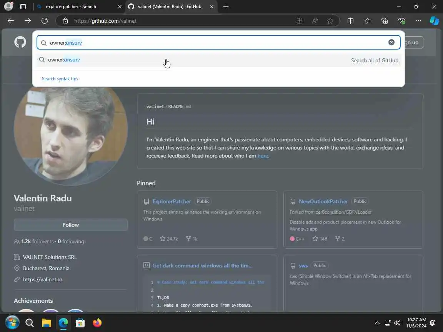View site information lock icon
This screenshot has width=443, height=332.
65,21
